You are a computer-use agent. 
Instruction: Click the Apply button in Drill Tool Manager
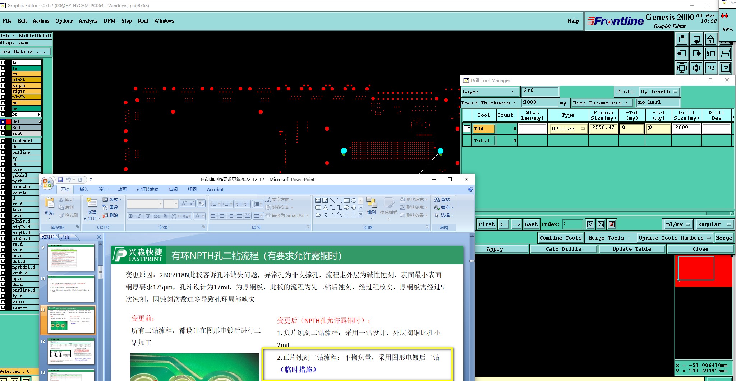coord(495,249)
